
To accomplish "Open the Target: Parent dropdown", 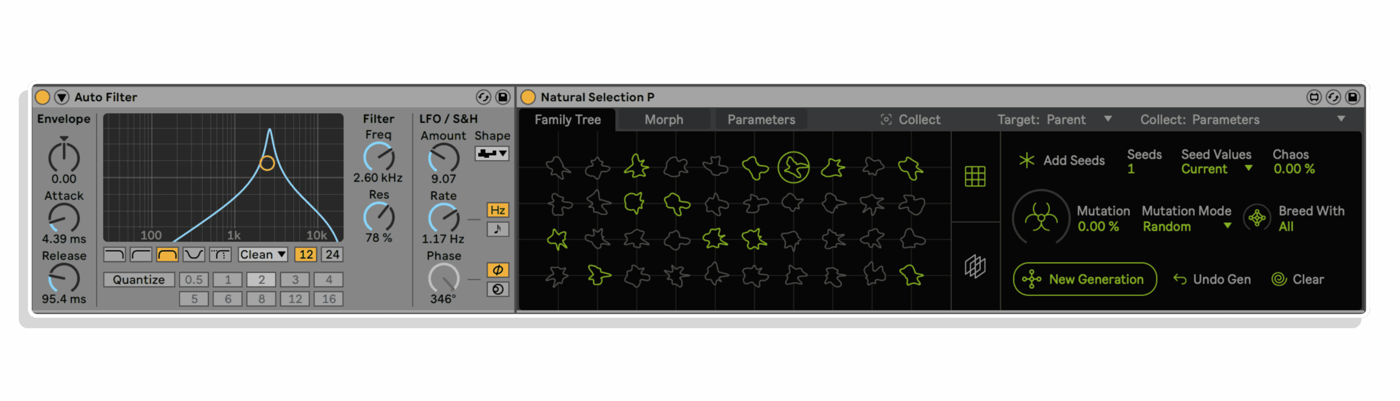I will pos(1054,120).
